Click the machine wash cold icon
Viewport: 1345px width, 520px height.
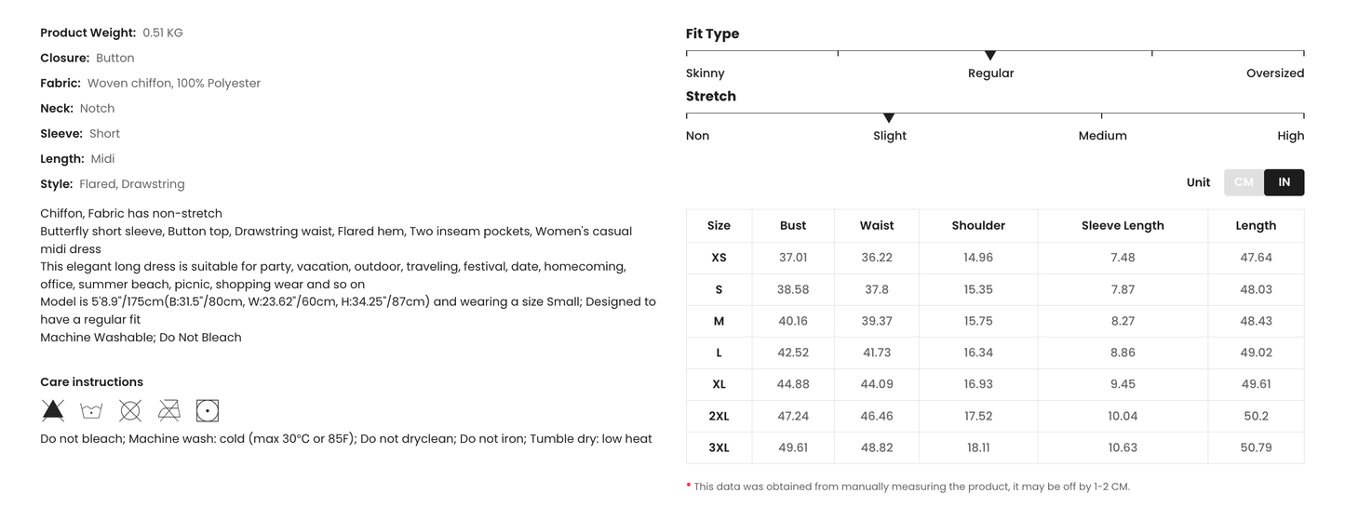coord(91,410)
